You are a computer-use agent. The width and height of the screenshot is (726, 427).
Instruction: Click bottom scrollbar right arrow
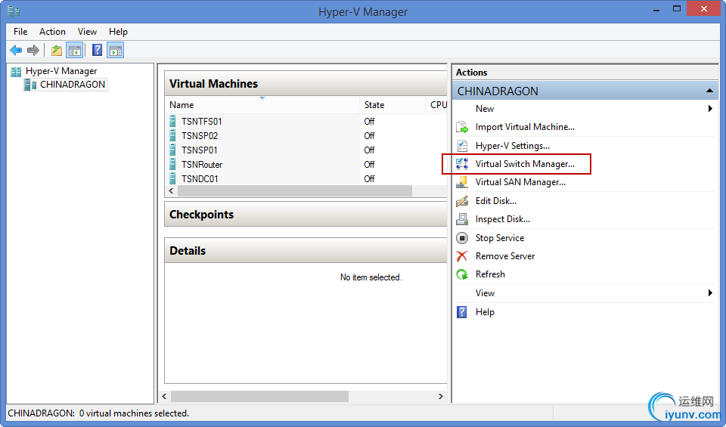[440, 397]
